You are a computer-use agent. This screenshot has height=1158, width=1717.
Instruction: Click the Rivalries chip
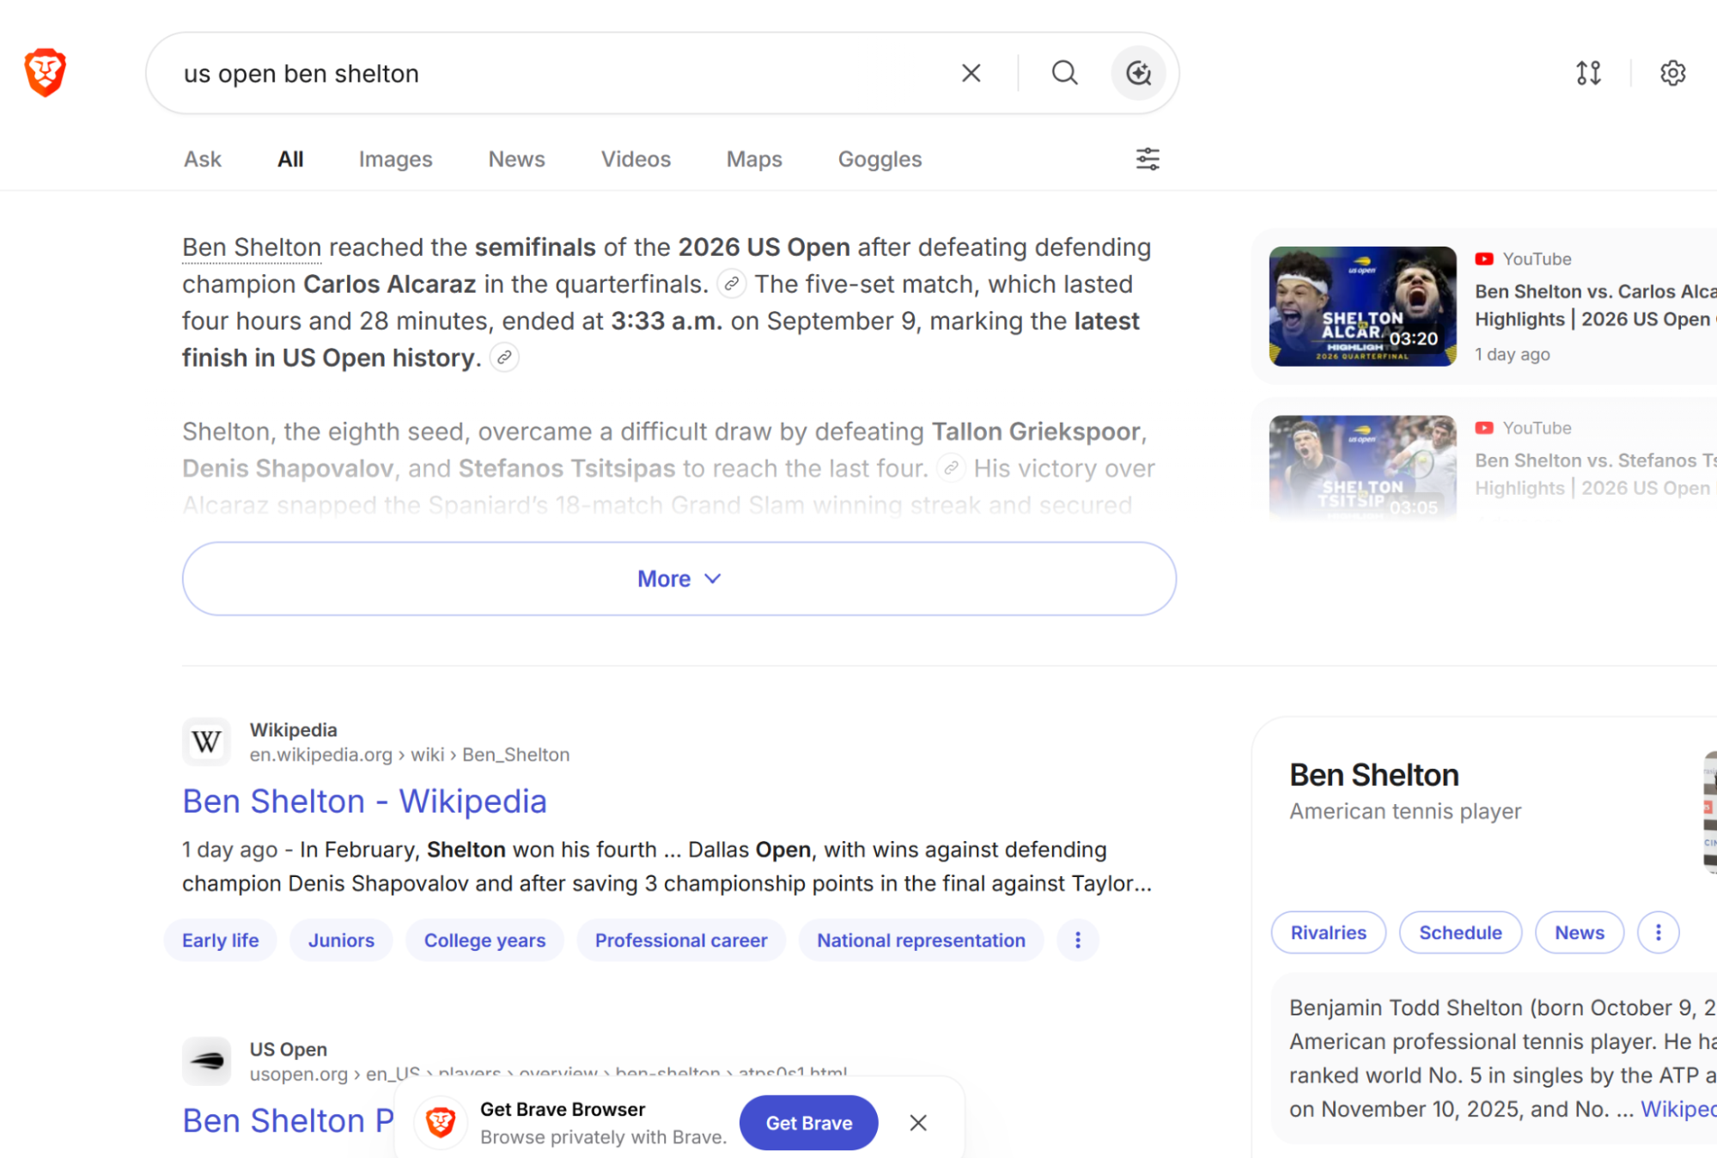click(1328, 932)
